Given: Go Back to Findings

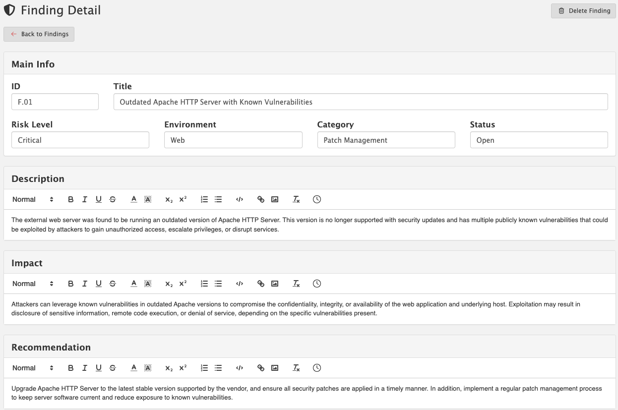Looking at the screenshot, I should [39, 34].
